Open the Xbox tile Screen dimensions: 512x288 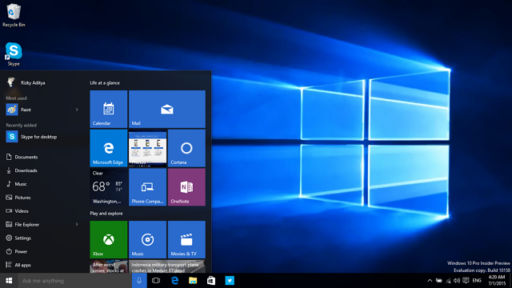point(109,239)
